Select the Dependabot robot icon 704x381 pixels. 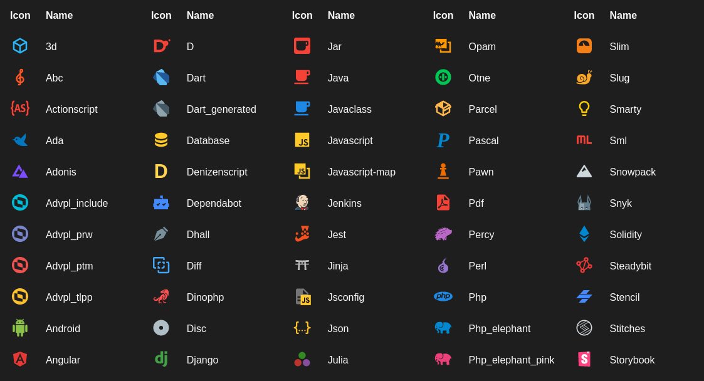pyautogui.click(x=161, y=203)
